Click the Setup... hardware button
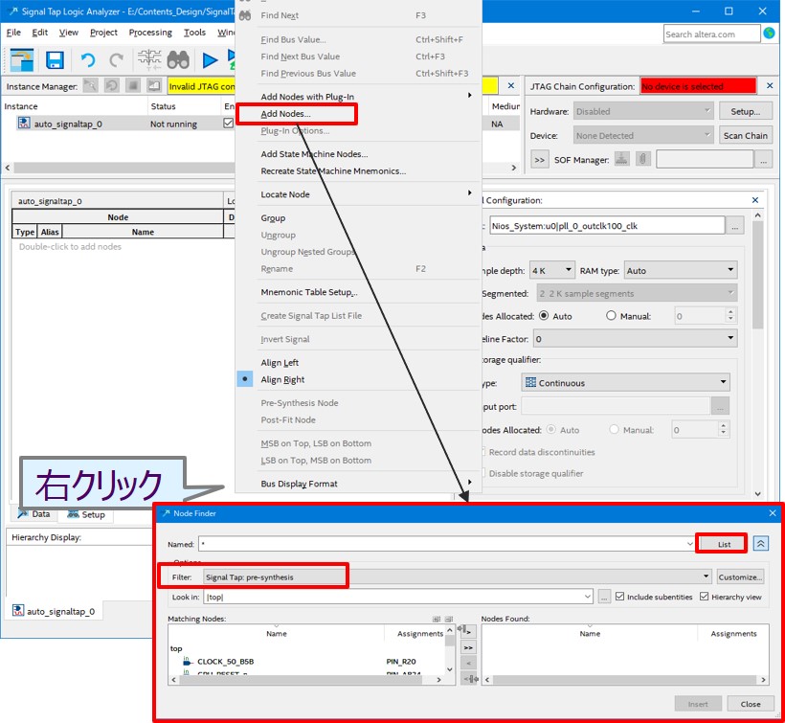This screenshot has width=785, height=723. pyautogui.click(x=746, y=111)
